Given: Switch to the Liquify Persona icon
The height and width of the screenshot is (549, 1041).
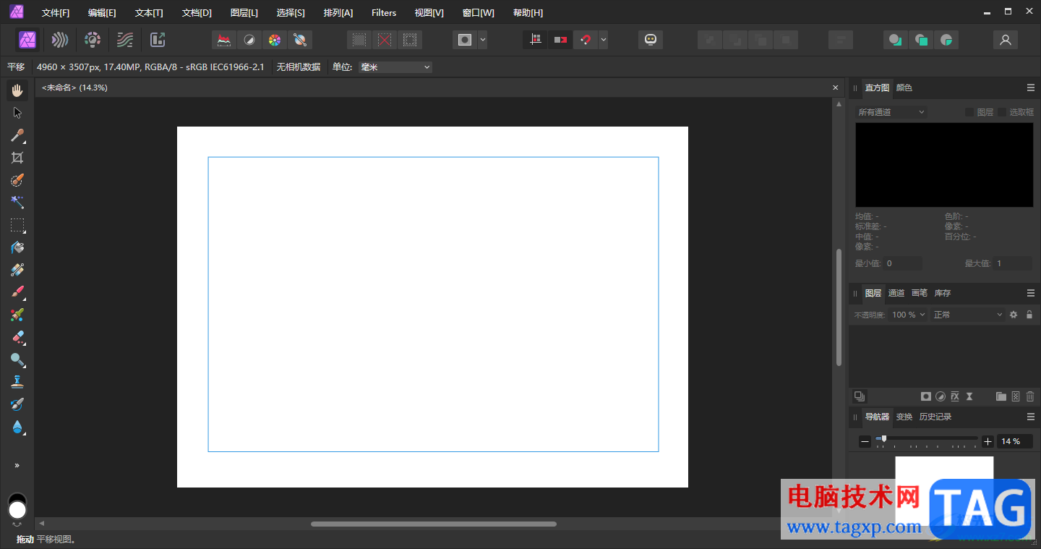Looking at the screenshot, I should pyautogui.click(x=60, y=40).
